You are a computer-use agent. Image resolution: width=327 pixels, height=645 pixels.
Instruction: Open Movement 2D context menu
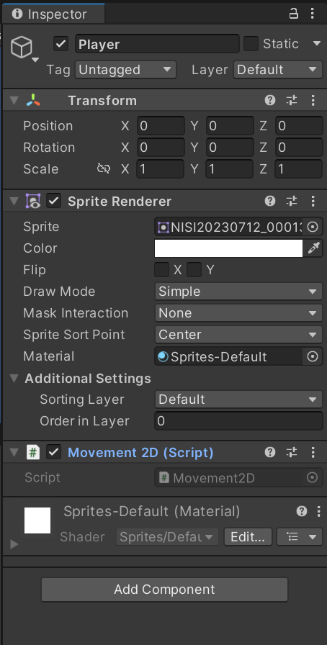(x=313, y=453)
